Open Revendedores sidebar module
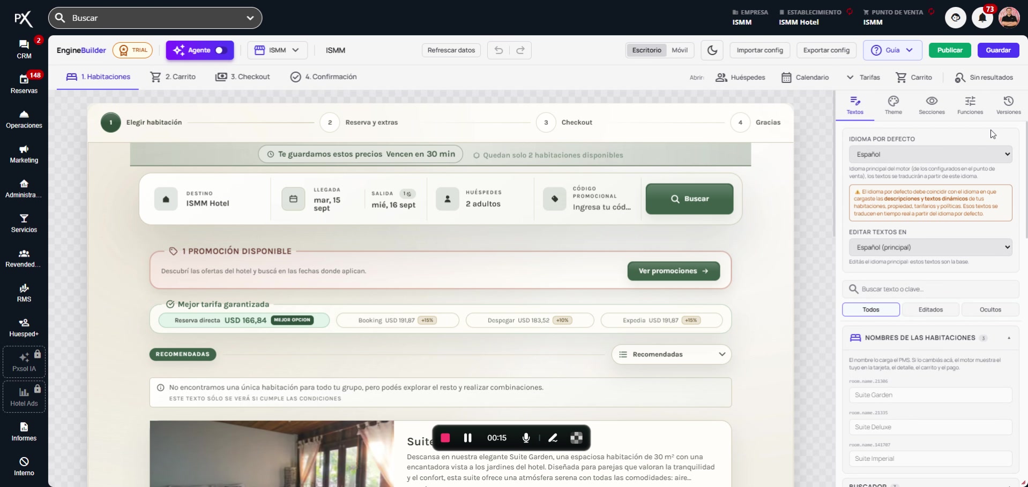 tap(24, 258)
